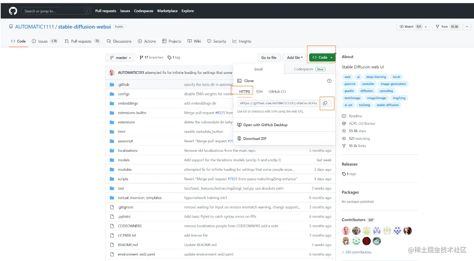Open the .github folder
This screenshot has height=261, width=474.
pyautogui.click(x=123, y=84)
